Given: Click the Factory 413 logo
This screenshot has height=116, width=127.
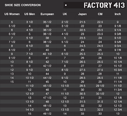Looking at the screenshot, I should (104, 5).
